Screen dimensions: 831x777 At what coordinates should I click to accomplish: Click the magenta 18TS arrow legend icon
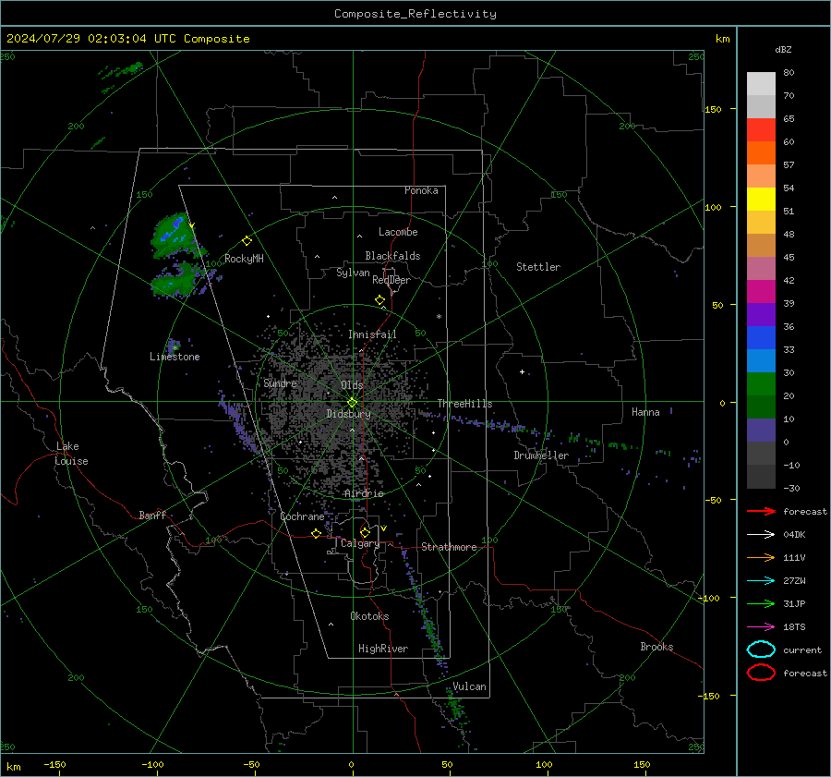761,626
